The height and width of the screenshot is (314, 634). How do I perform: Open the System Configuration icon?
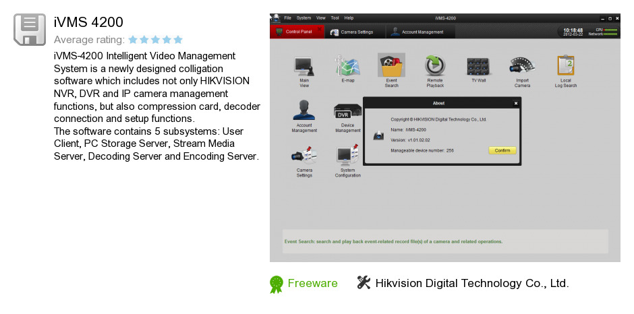[348, 155]
